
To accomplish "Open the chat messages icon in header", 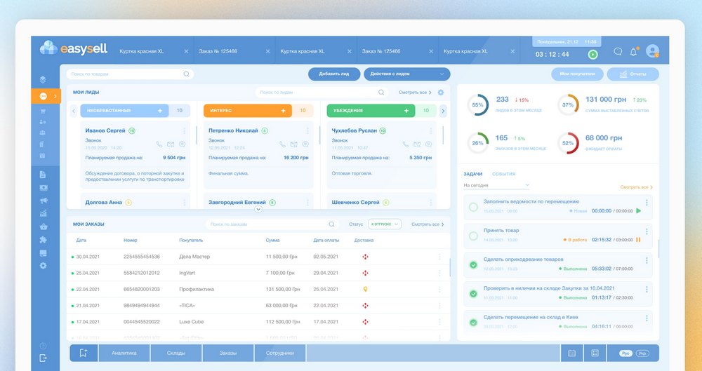I will [x=618, y=51].
